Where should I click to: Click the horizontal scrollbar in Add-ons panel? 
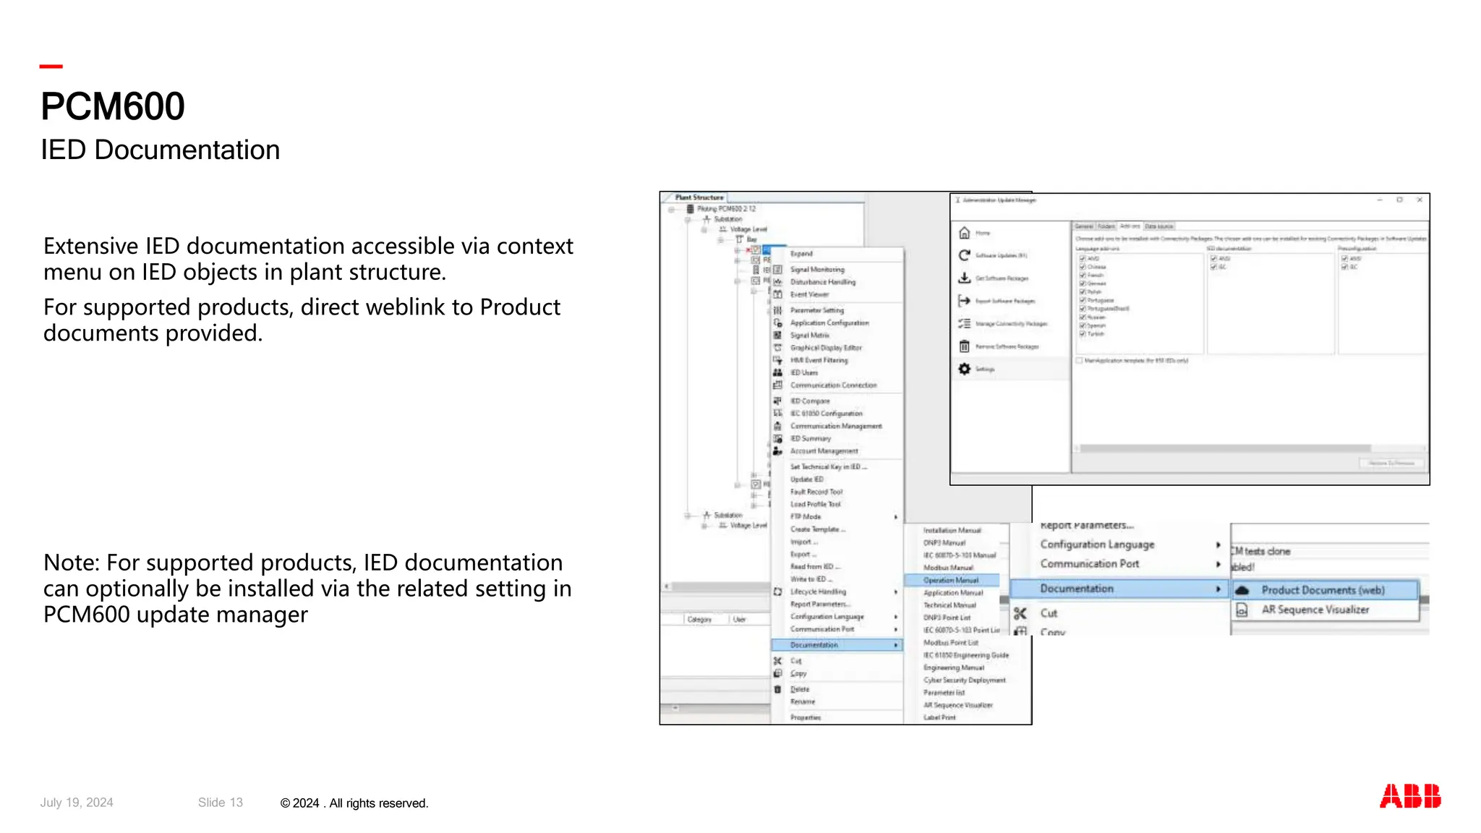1225,448
